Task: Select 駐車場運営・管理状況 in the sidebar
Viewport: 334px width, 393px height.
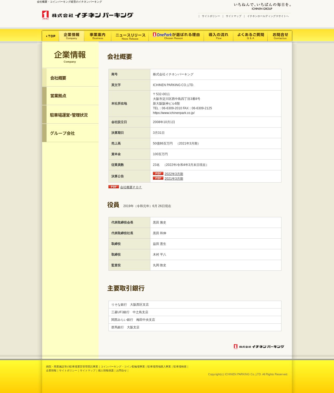Action: click(70, 114)
